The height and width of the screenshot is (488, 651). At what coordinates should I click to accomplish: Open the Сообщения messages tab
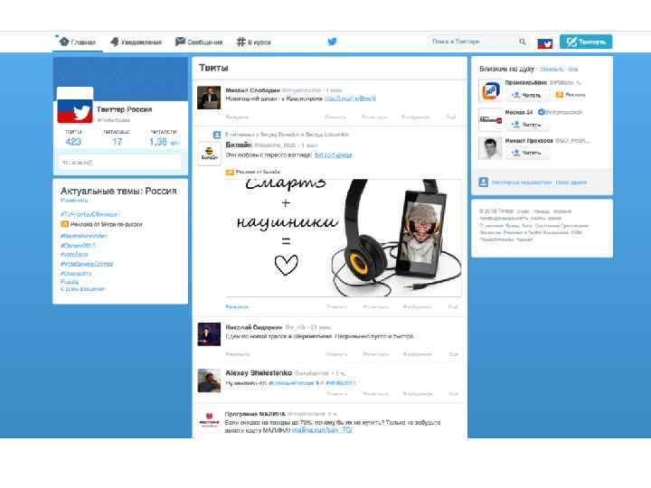pos(199,42)
